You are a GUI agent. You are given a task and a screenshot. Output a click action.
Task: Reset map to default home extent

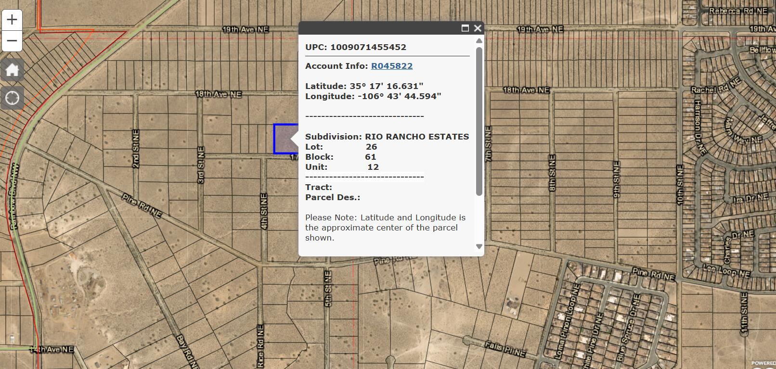click(x=12, y=70)
